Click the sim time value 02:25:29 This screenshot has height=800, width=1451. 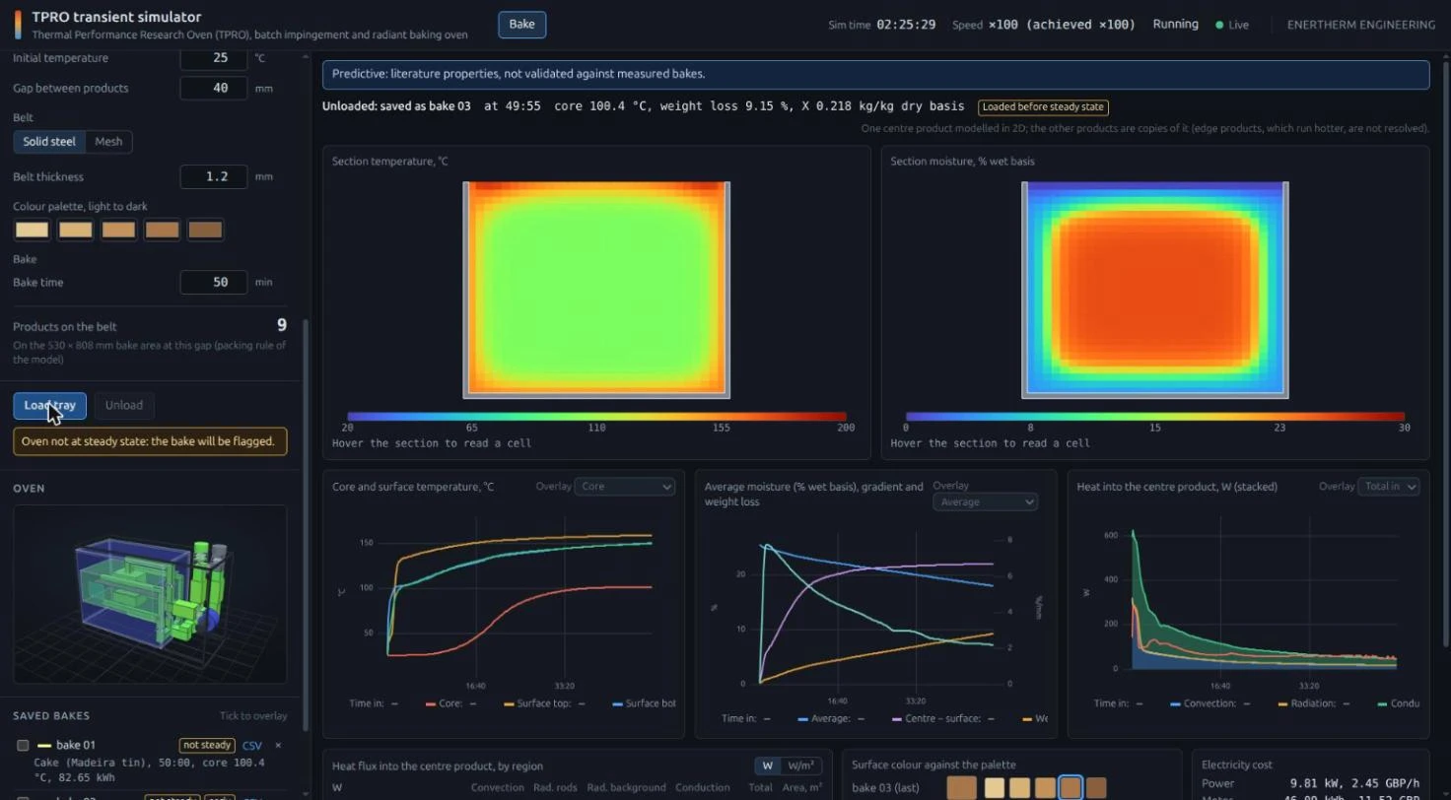[x=906, y=25]
